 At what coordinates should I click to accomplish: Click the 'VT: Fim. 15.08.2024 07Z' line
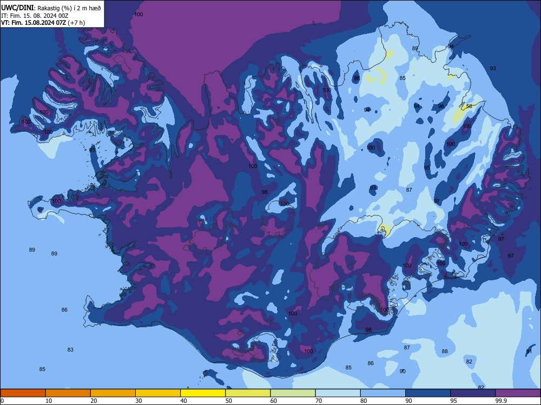click(x=33, y=23)
